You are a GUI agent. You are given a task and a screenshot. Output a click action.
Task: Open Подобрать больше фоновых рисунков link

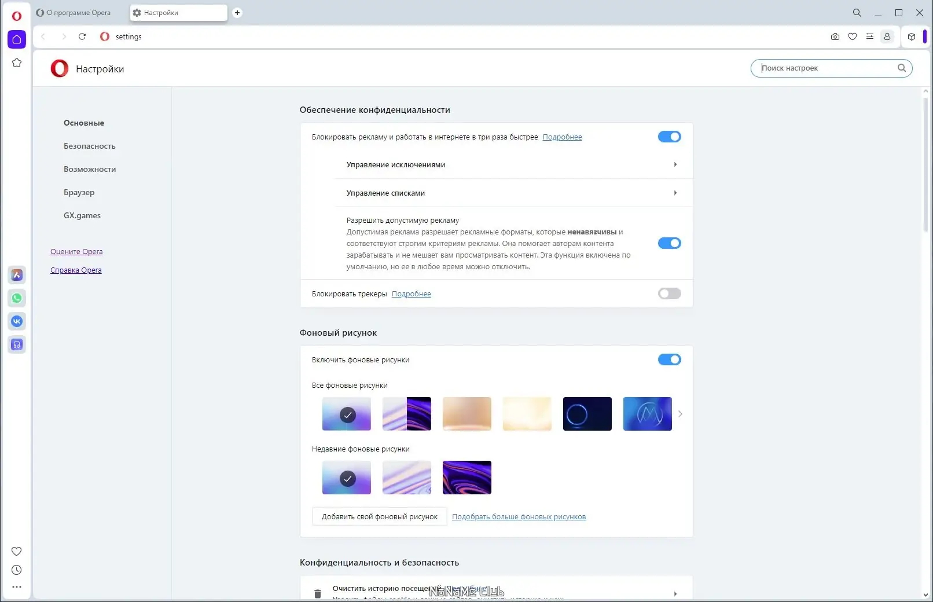pos(519,516)
